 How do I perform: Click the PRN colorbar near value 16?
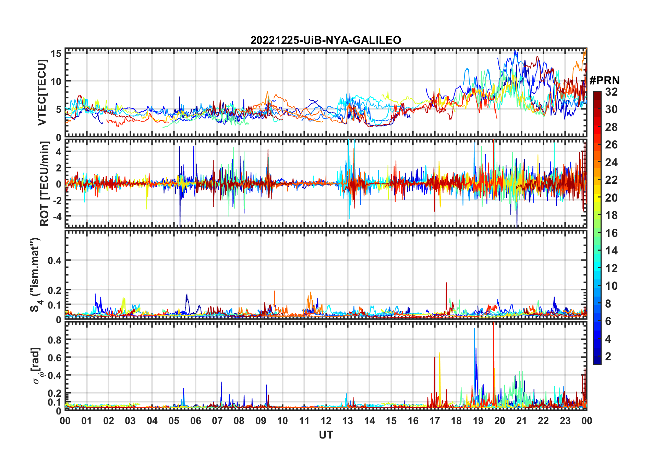597,233
